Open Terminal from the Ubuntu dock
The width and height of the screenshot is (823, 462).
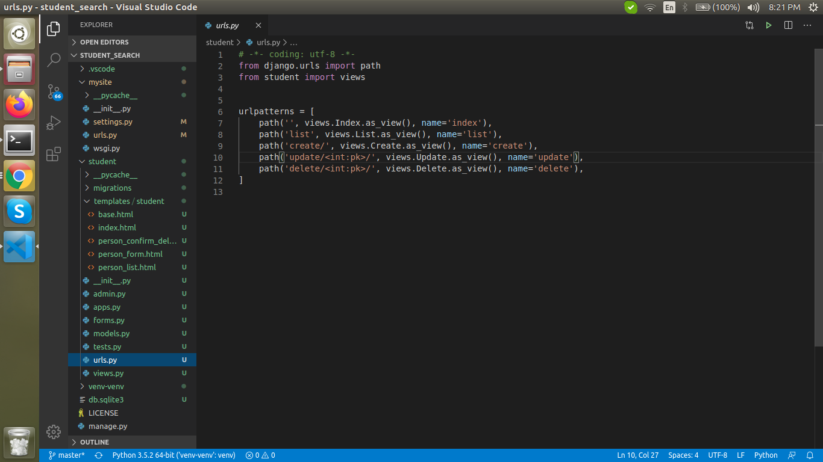pos(19,140)
